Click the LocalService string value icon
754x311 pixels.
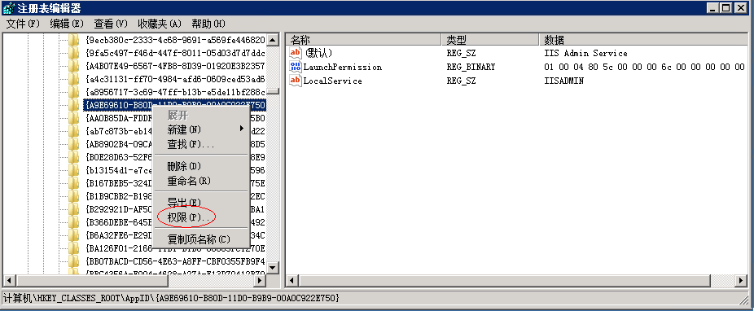tap(296, 81)
